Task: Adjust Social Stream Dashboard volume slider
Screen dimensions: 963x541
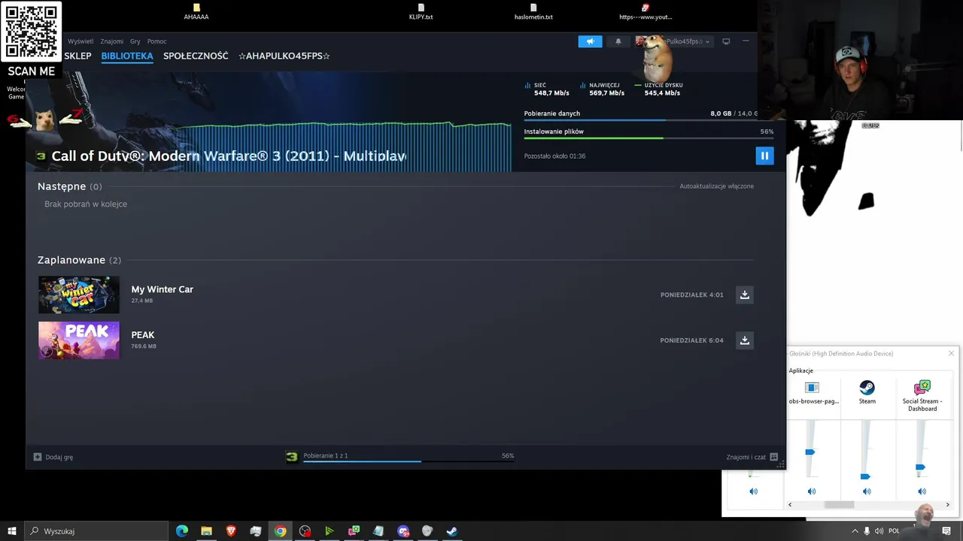Action: tap(920, 467)
